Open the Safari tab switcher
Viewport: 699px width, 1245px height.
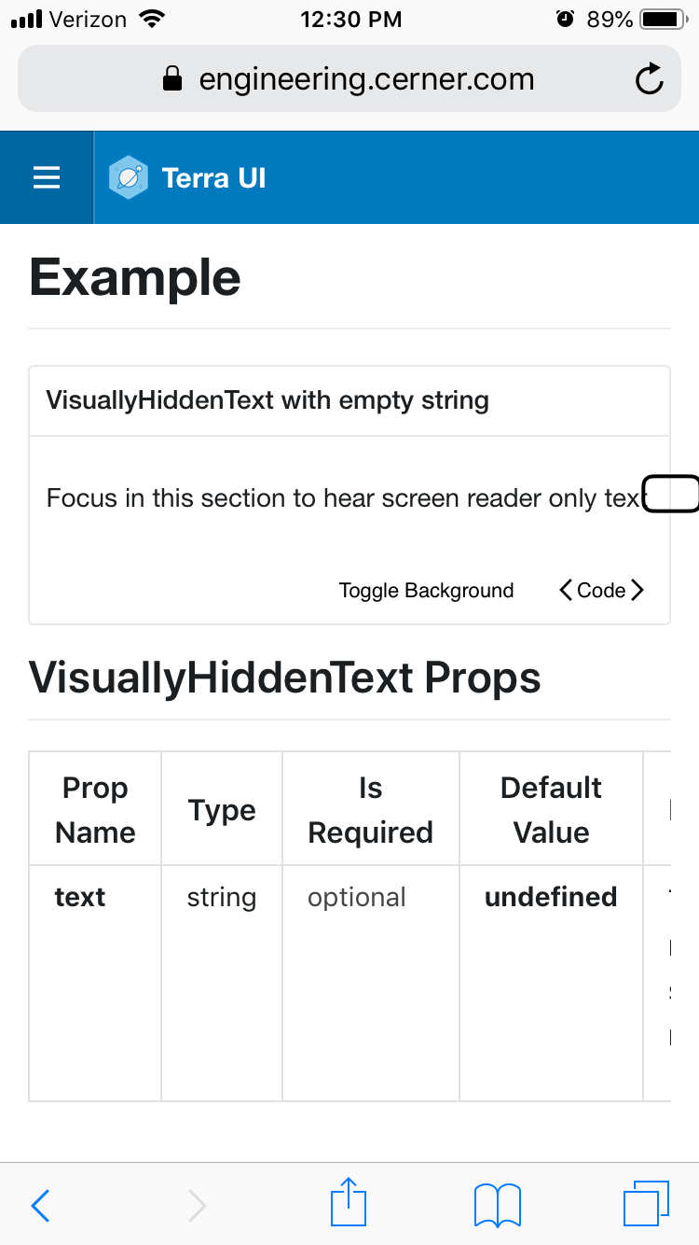click(647, 1204)
